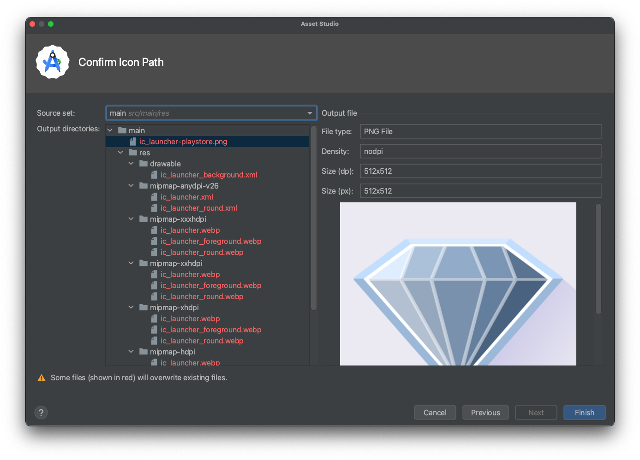Viewport: 640px width, 460px height.
Task: Click the disabled Next button
Action: tap(536, 413)
